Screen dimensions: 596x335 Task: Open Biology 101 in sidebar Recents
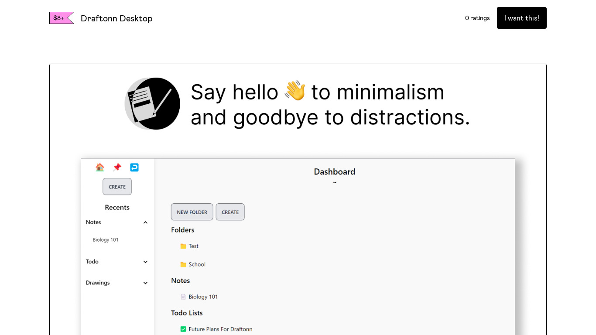point(106,240)
